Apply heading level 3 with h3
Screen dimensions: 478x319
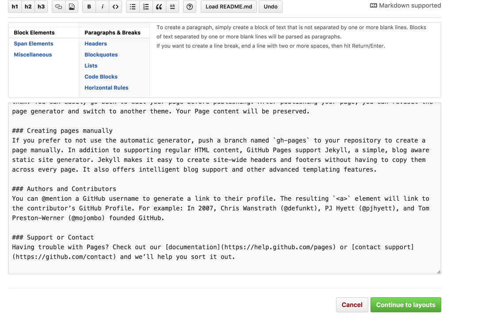[x=41, y=7]
